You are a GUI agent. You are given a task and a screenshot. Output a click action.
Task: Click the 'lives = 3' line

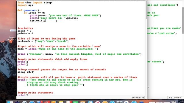(24, 31)
